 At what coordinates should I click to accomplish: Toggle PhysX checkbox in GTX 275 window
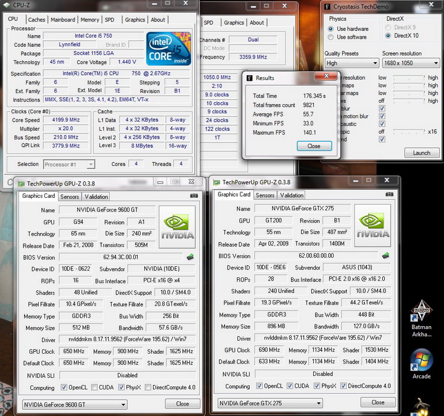(317, 386)
